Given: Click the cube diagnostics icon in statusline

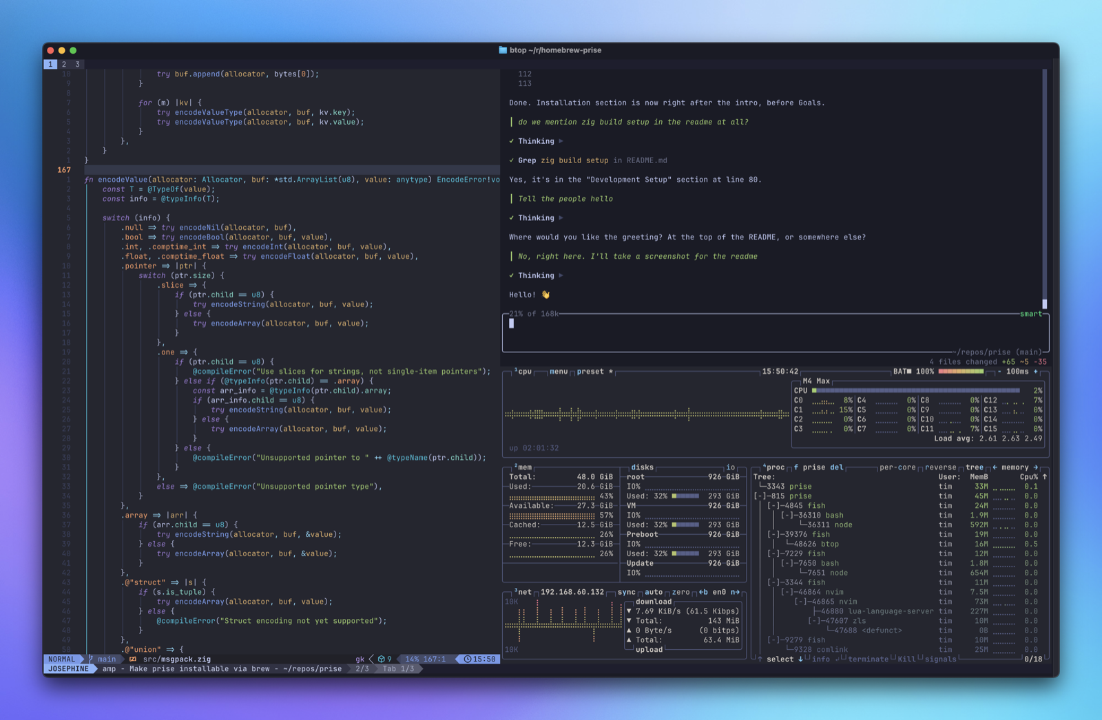Looking at the screenshot, I should click(381, 659).
